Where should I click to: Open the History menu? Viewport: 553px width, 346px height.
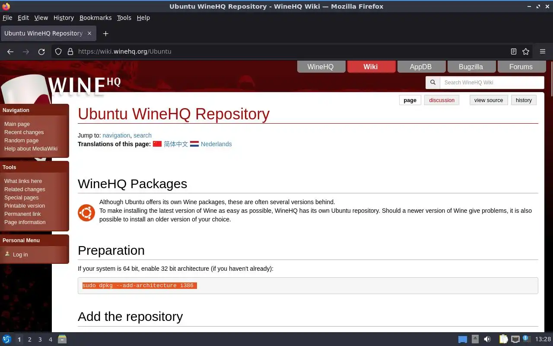pyautogui.click(x=64, y=18)
